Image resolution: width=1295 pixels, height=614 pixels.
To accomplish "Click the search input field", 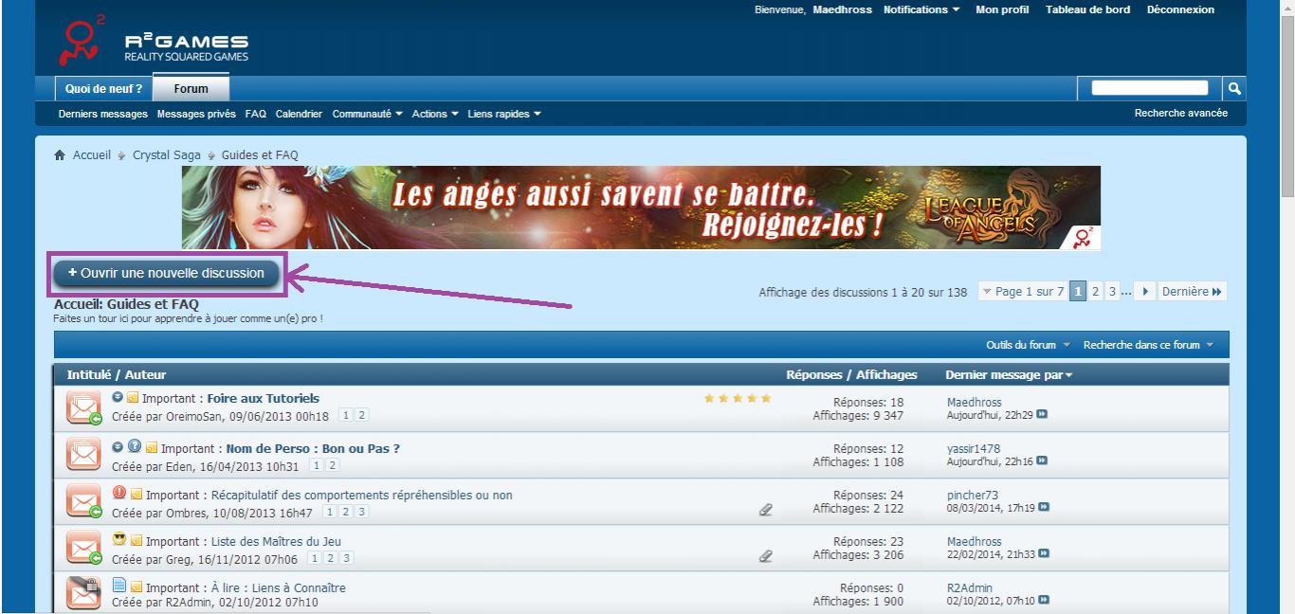I will coord(1150,88).
